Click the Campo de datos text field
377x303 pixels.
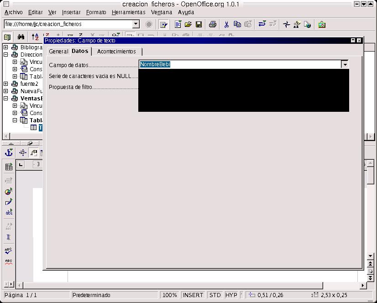coord(240,64)
